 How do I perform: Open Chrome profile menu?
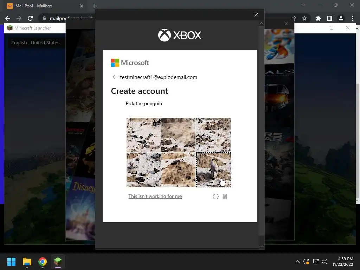341,18
